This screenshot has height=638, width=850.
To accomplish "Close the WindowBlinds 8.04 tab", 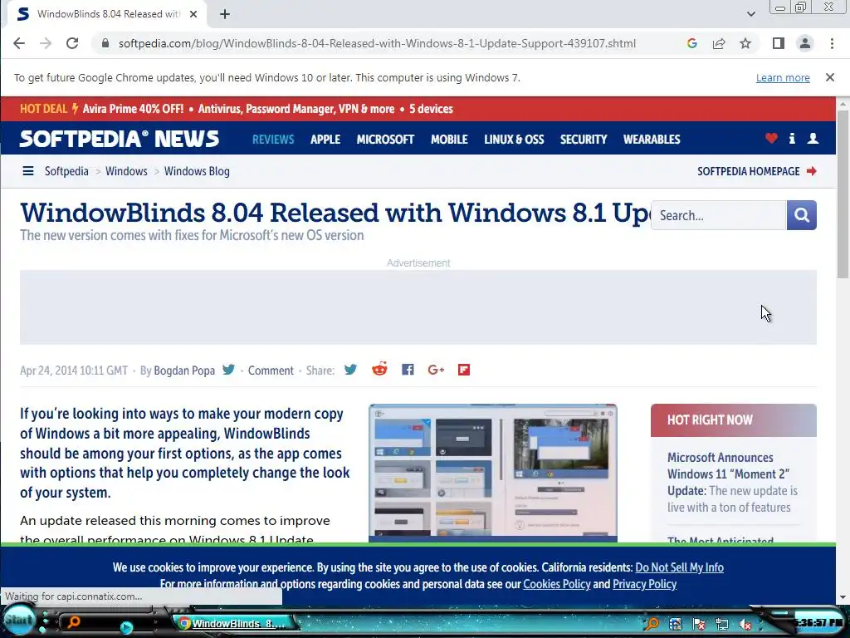I will coord(193,14).
